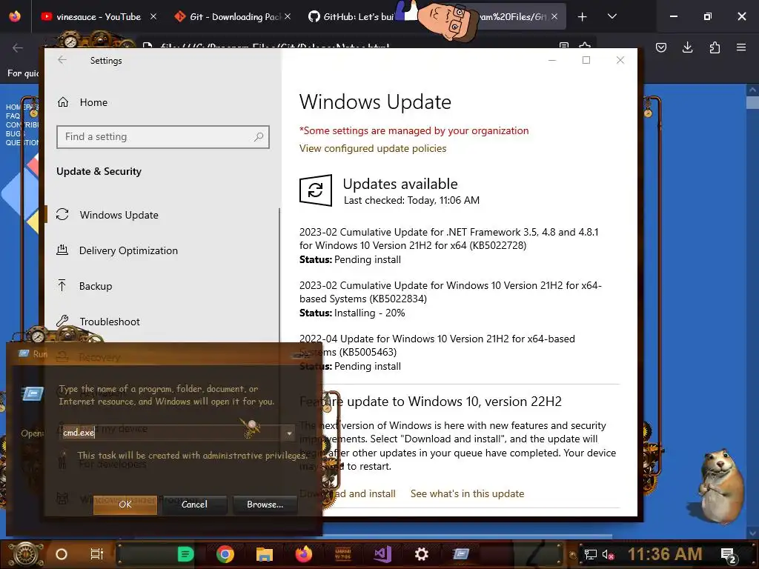The height and width of the screenshot is (569, 759).
Task: Launch Google Chrome from the taskbar
Action: coord(225,554)
